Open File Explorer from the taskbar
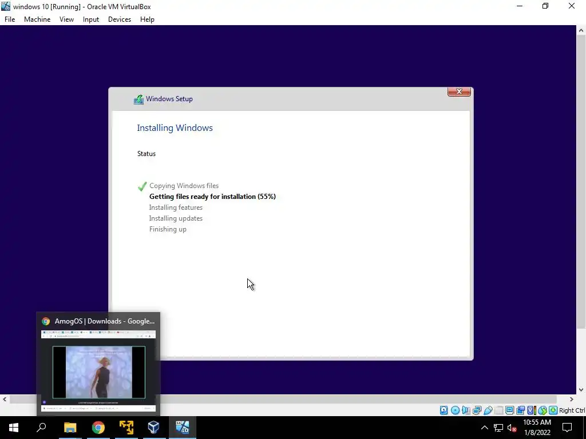Image resolution: width=586 pixels, height=439 pixels. click(70, 428)
